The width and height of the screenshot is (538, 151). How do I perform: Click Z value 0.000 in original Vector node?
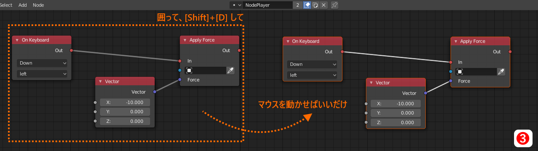click(125, 121)
